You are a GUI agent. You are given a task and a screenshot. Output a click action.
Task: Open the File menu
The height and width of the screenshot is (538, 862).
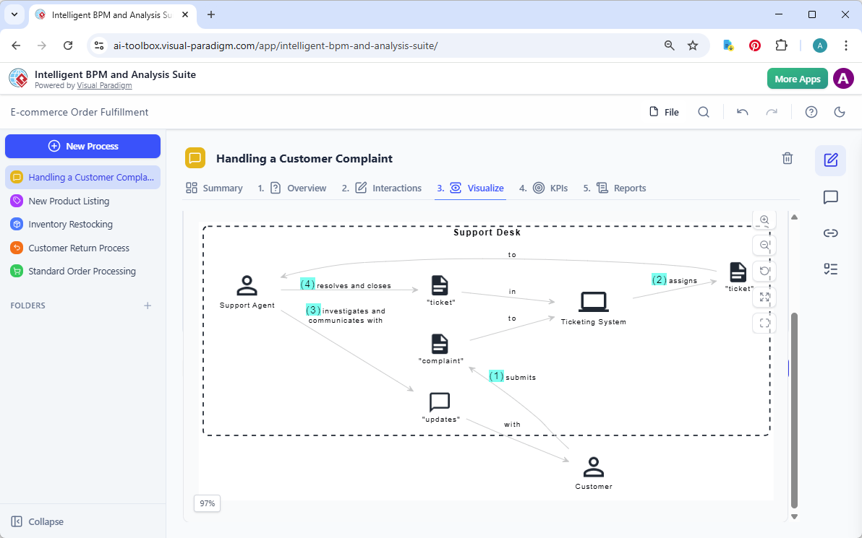tap(663, 112)
